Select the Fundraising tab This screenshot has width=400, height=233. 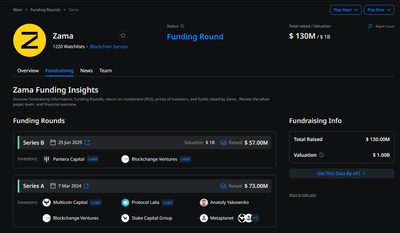coord(59,71)
